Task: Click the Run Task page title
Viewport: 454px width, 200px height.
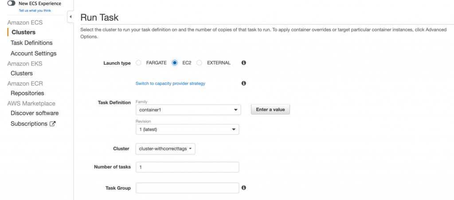Action: click(x=99, y=17)
